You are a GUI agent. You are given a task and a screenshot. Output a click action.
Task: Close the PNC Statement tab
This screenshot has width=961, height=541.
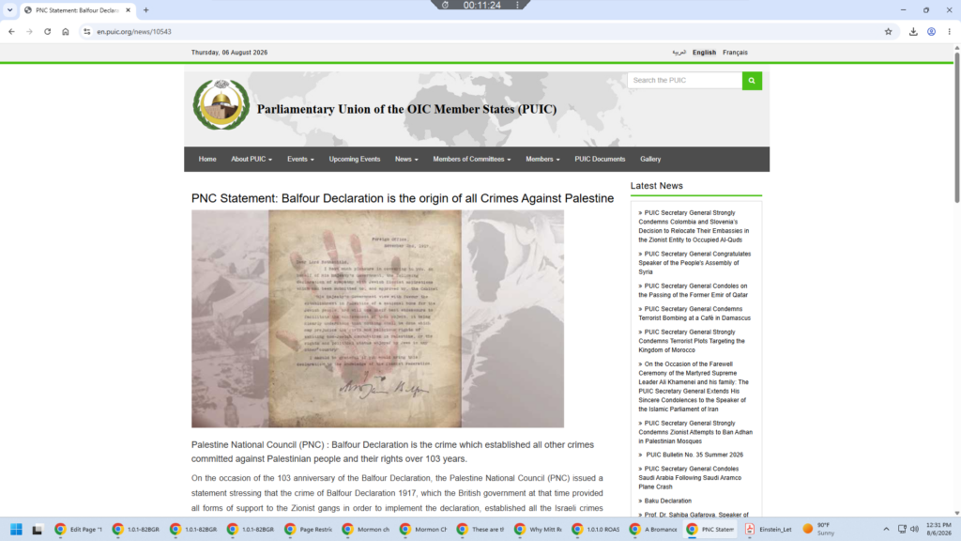128,9
